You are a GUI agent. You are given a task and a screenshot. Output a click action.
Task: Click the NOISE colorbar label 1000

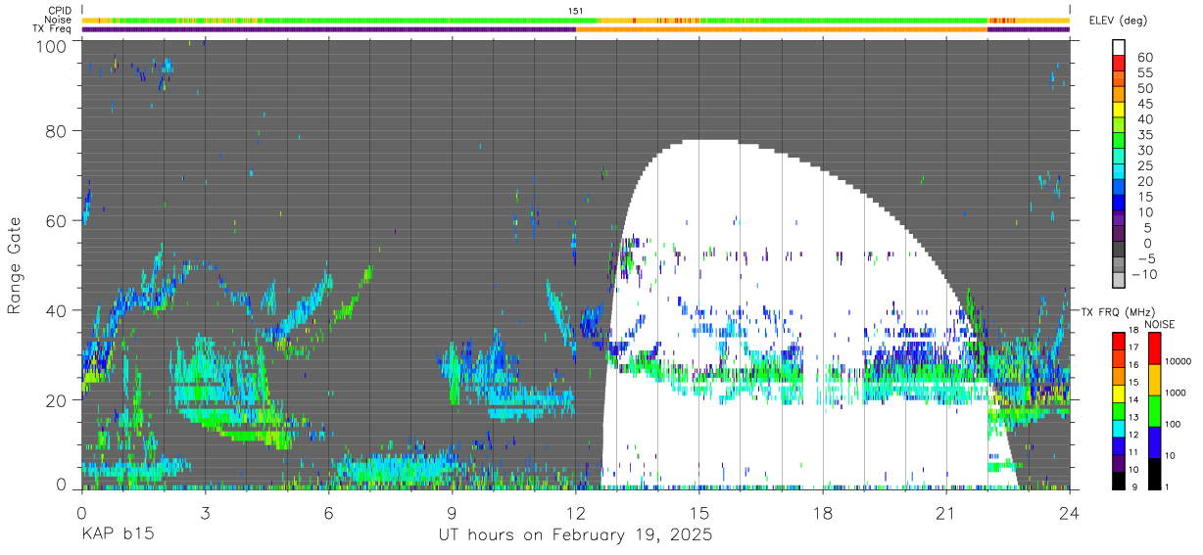1175,394
